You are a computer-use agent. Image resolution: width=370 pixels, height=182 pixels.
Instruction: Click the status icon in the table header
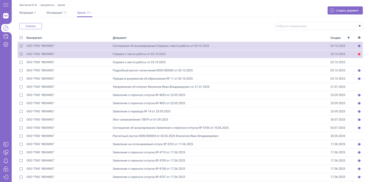coord(359,38)
